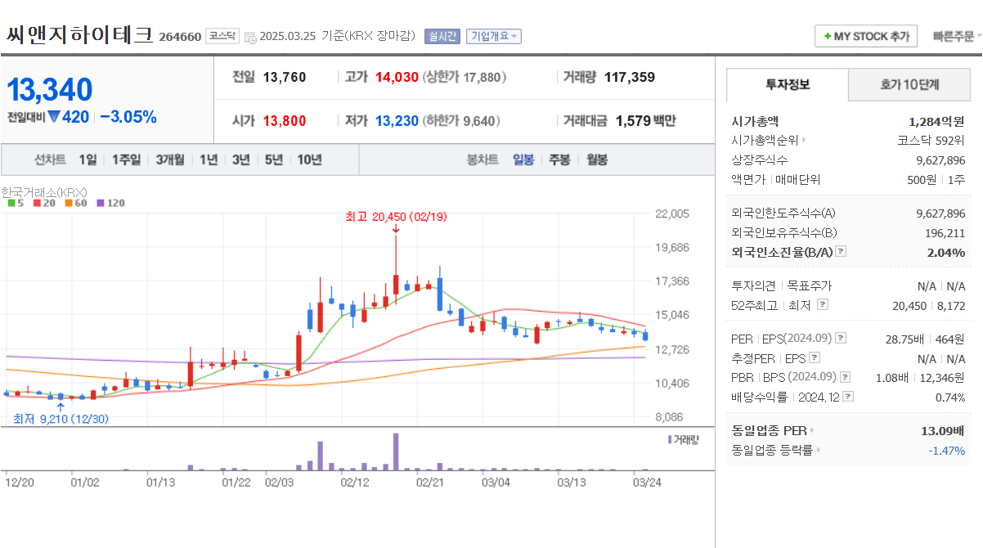
Task: Click the 최고 20,450 (02/19) chart marker
Action: (x=396, y=217)
